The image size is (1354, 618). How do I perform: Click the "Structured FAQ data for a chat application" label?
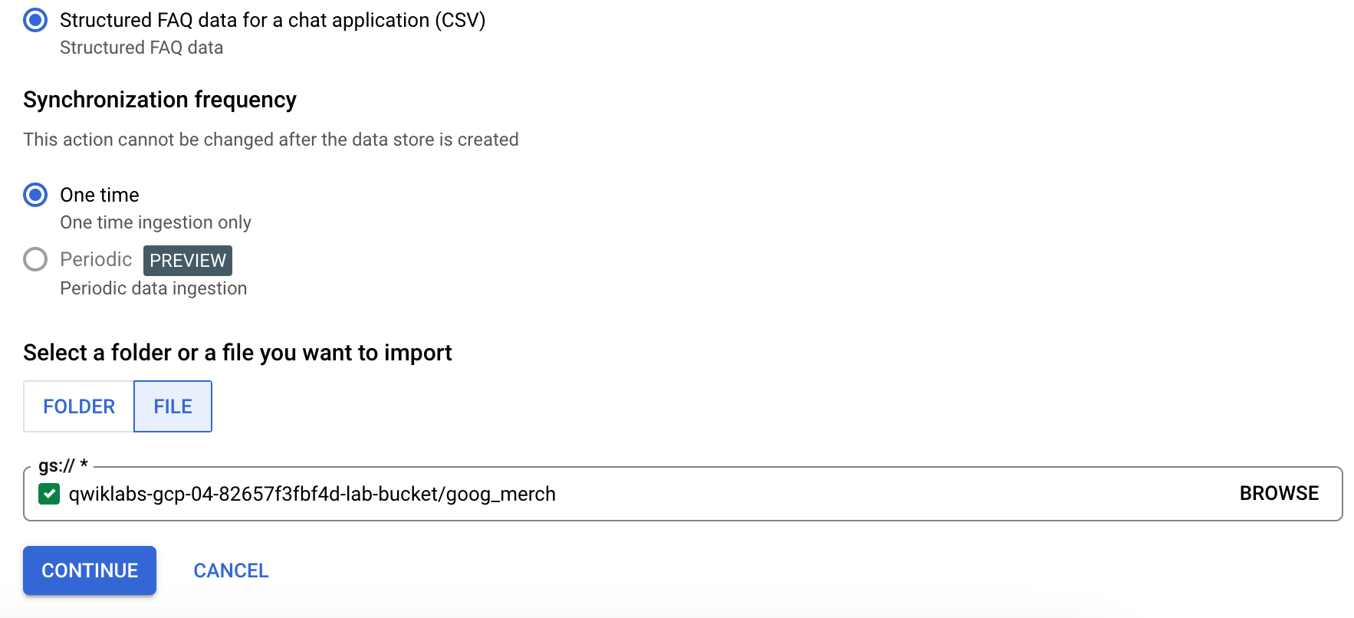272,20
